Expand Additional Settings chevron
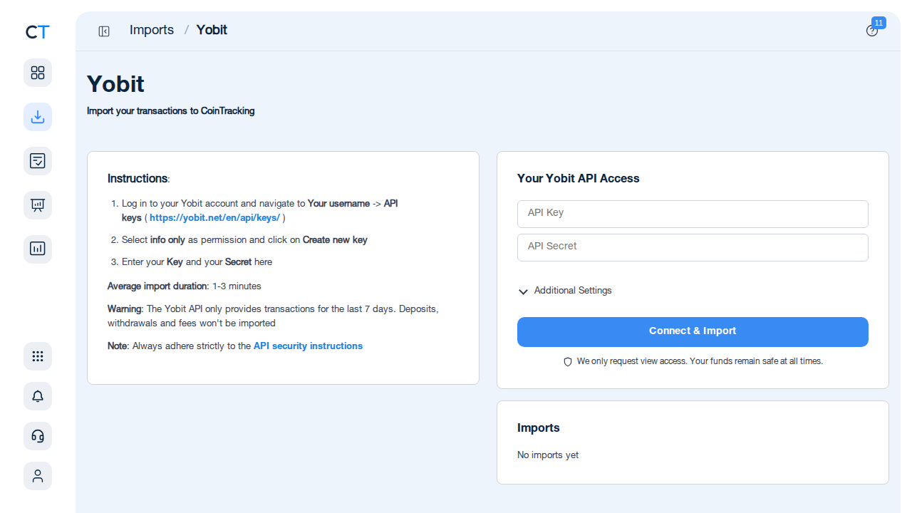Viewport: 912px width, 513px height. pyautogui.click(x=523, y=291)
